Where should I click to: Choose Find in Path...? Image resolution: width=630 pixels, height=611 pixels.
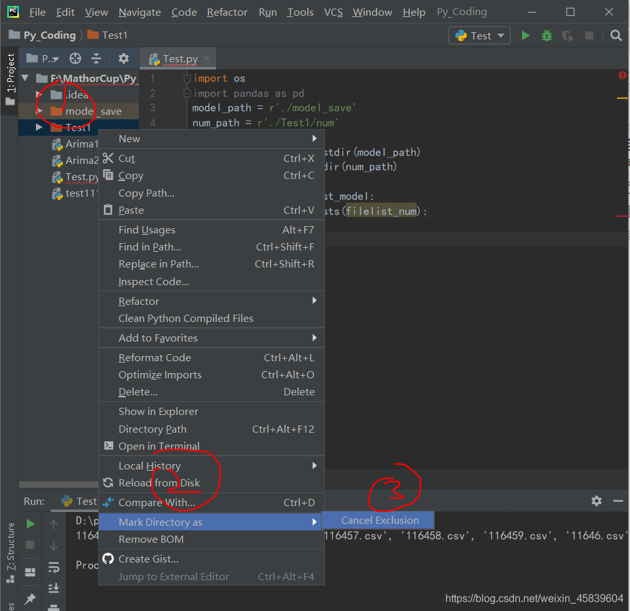[212, 247]
